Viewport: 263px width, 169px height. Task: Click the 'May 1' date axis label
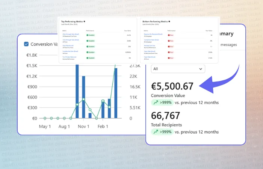(45, 127)
